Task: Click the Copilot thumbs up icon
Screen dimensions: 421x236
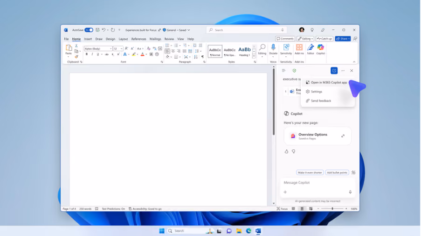Action: [x=286, y=152]
